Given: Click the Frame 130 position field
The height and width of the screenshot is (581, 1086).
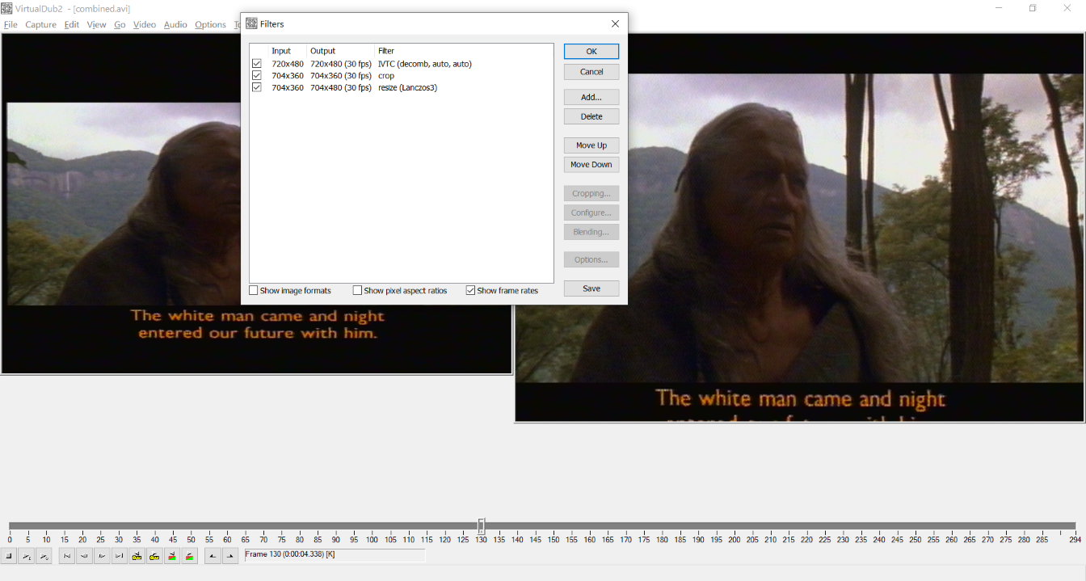Looking at the screenshot, I should (x=335, y=555).
